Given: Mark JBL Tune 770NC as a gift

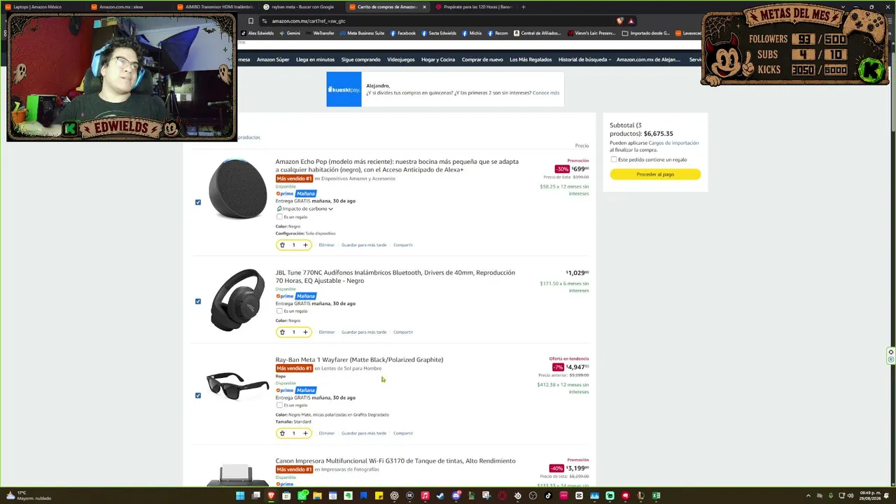Looking at the screenshot, I should click(x=279, y=311).
